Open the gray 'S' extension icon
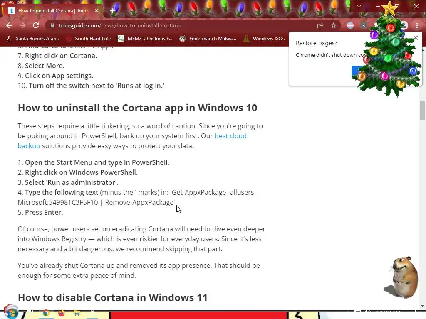Screen dimensions: 426x319 [x=364, y=25]
